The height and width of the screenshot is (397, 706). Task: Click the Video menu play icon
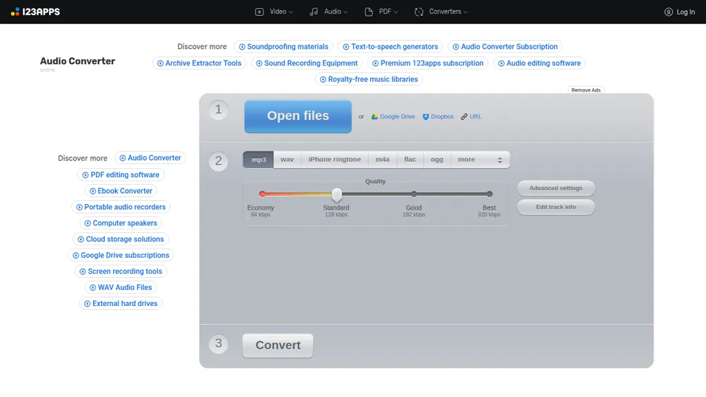(x=259, y=12)
